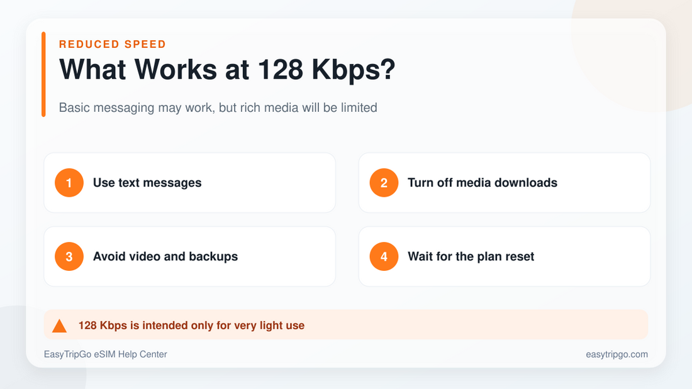Click the 'Basic messaging may work' subtitle

pos(218,107)
